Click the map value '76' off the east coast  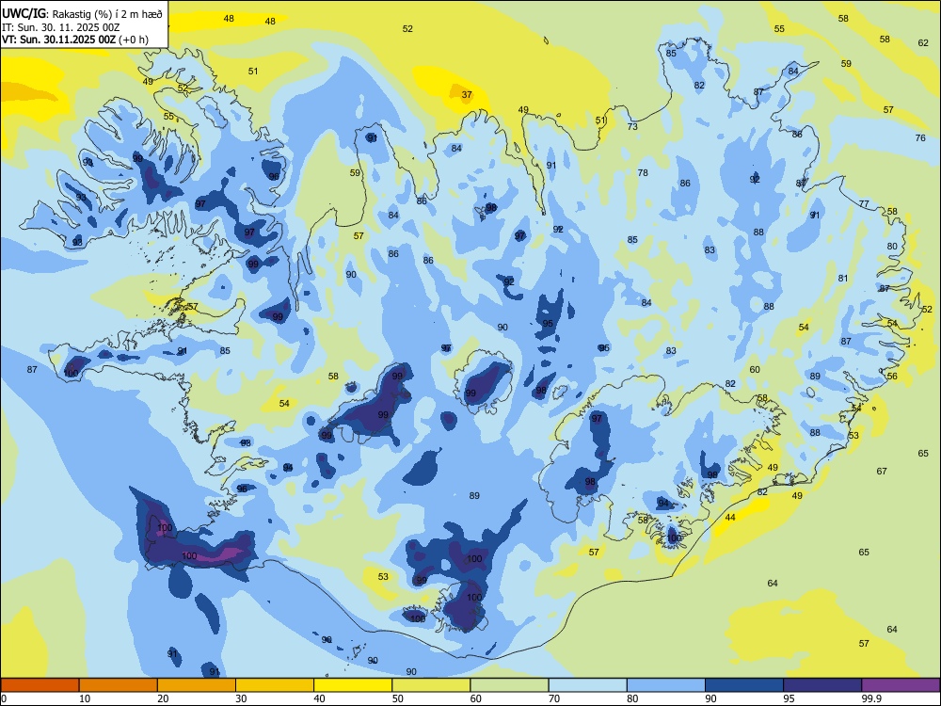coord(920,138)
